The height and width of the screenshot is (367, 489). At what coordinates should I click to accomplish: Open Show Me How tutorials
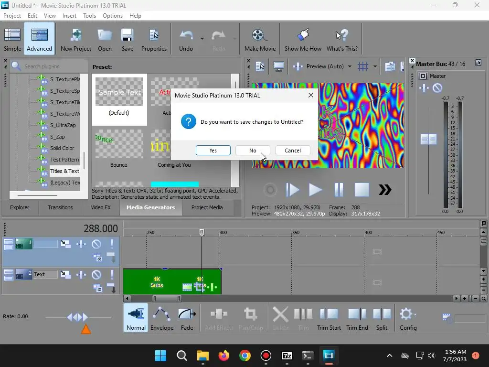pyautogui.click(x=303, y=39)
